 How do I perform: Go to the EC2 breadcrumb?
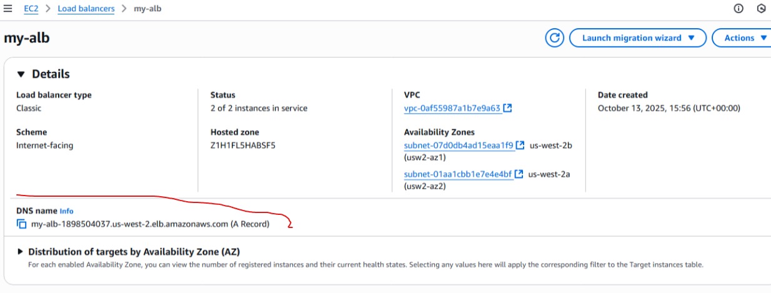[31, 9]
